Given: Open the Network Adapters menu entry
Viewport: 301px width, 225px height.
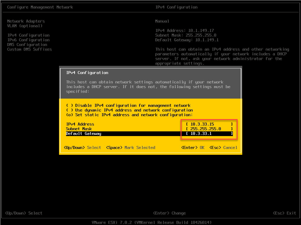Looking at the screenshot, I should [26, 21].
